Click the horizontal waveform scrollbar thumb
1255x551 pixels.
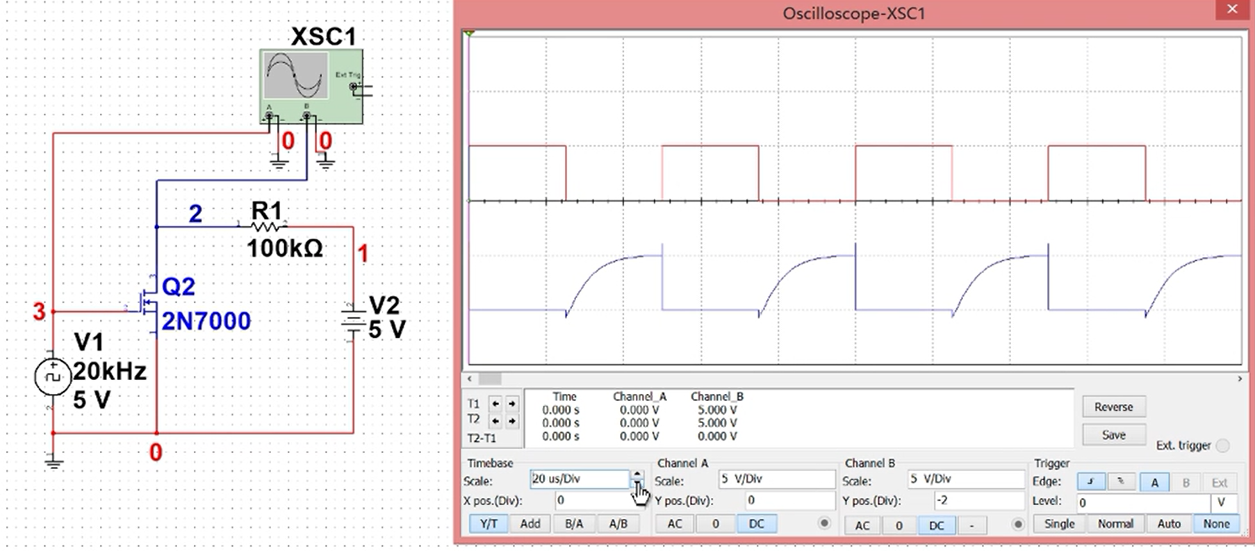point(489,379)
